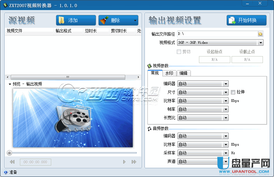274x177 pixels.
Task: Click the output file path input field
Action: pyautogui.click(x=217, y=34)
